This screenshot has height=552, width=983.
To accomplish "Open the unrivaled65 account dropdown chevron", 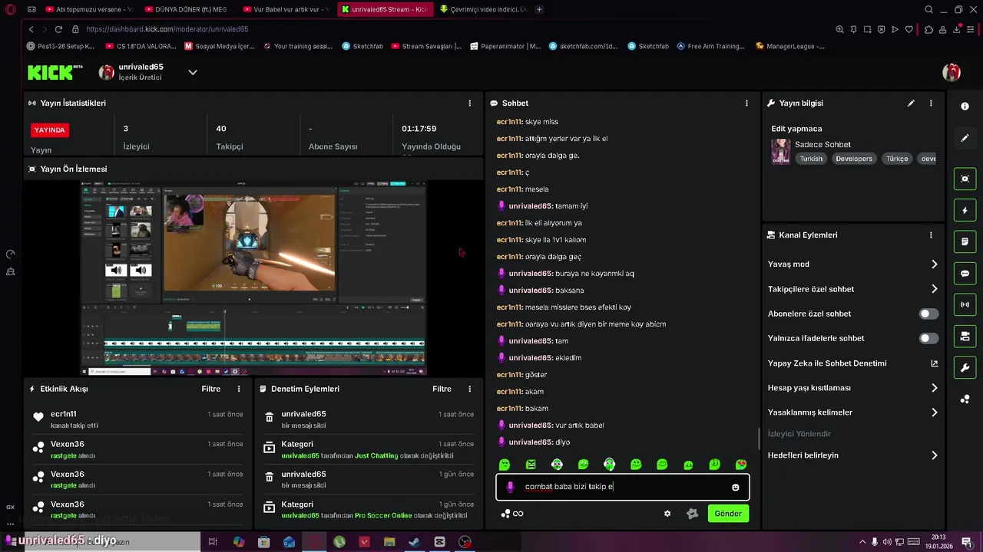I will 193,72.
